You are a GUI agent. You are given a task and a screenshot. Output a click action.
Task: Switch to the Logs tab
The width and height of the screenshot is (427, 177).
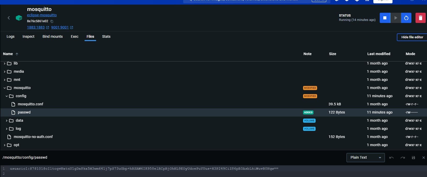coord(10,36)
